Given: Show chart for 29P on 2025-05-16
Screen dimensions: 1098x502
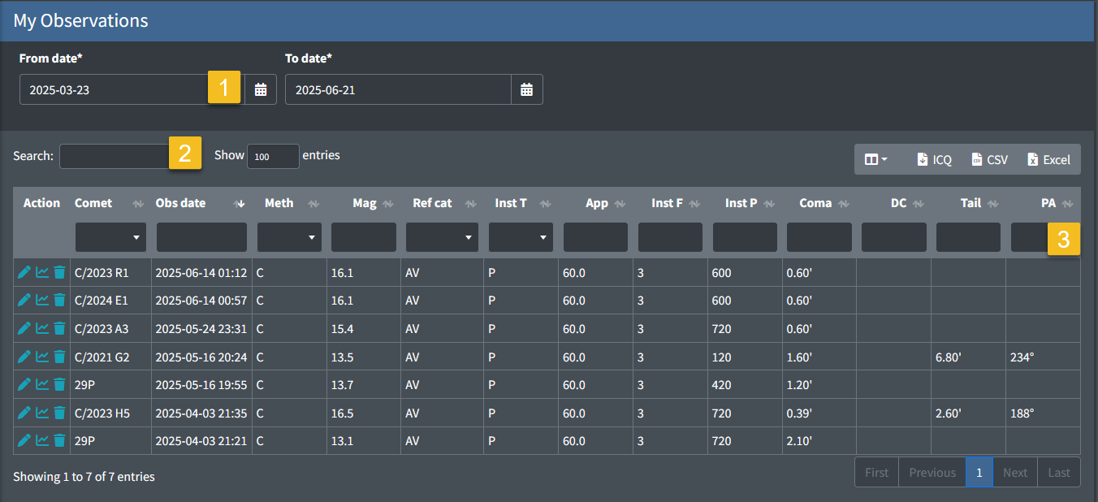Looking at the screenshot, I should (x=42, y=385).
